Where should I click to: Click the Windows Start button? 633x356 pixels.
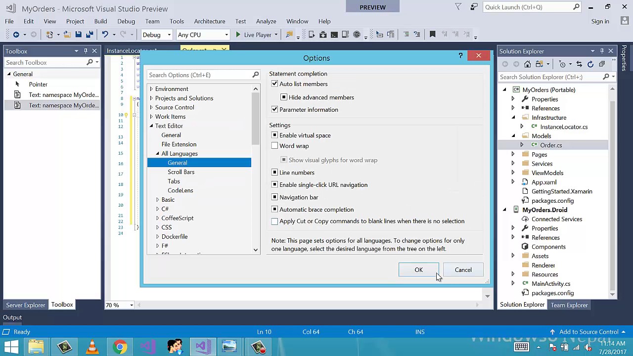tap(11, 347)
